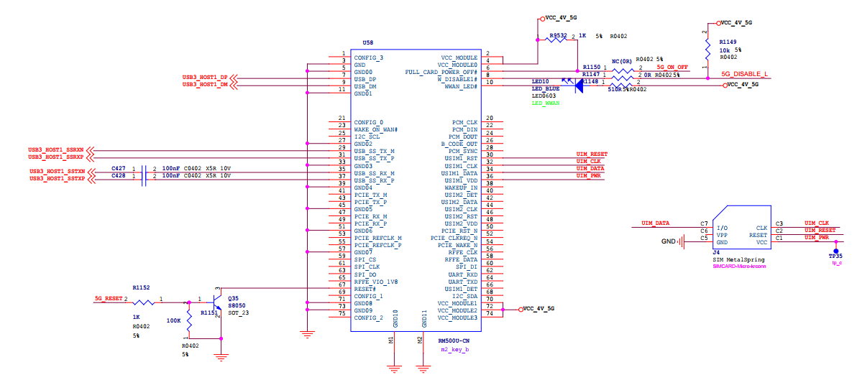Select the ground symbol under pin M1
Image resolution: width=852 pixels, height=380 pixels.
pyautogui.click(x=393, y=368)
